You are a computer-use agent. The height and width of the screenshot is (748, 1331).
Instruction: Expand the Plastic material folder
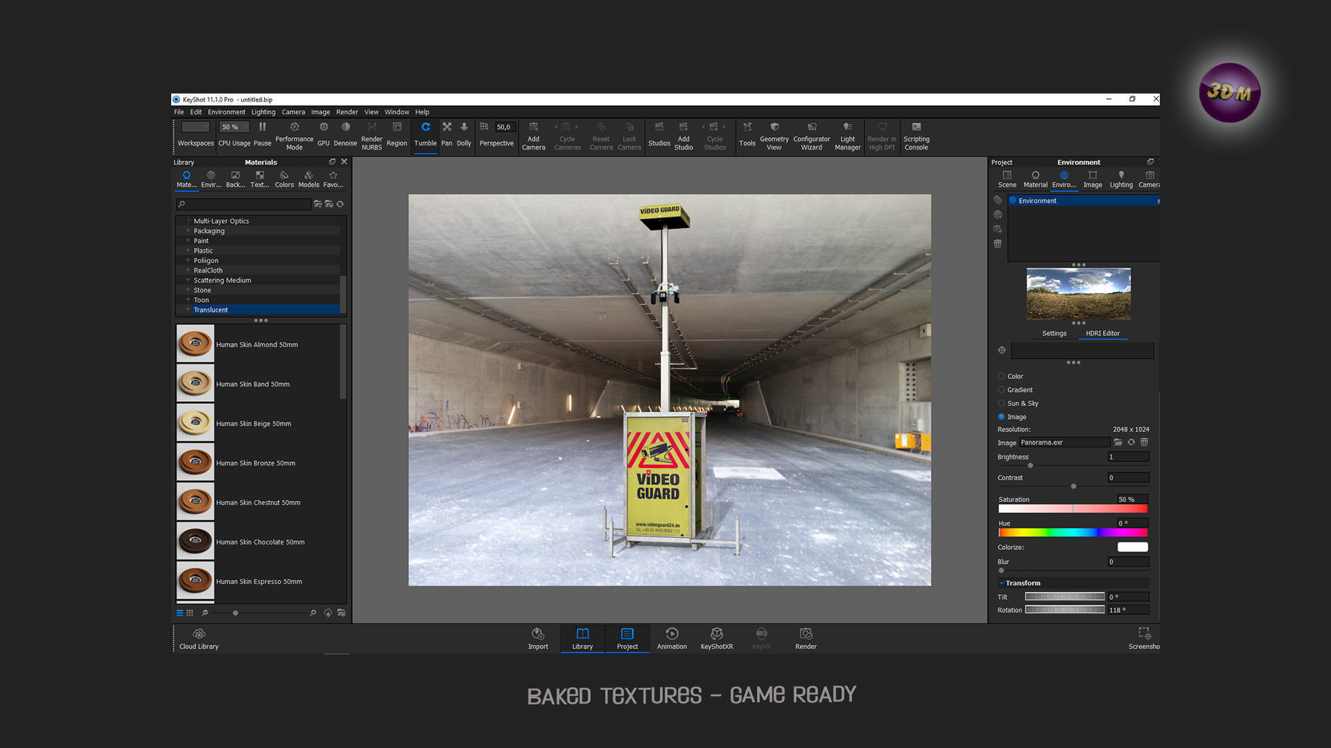188,251
